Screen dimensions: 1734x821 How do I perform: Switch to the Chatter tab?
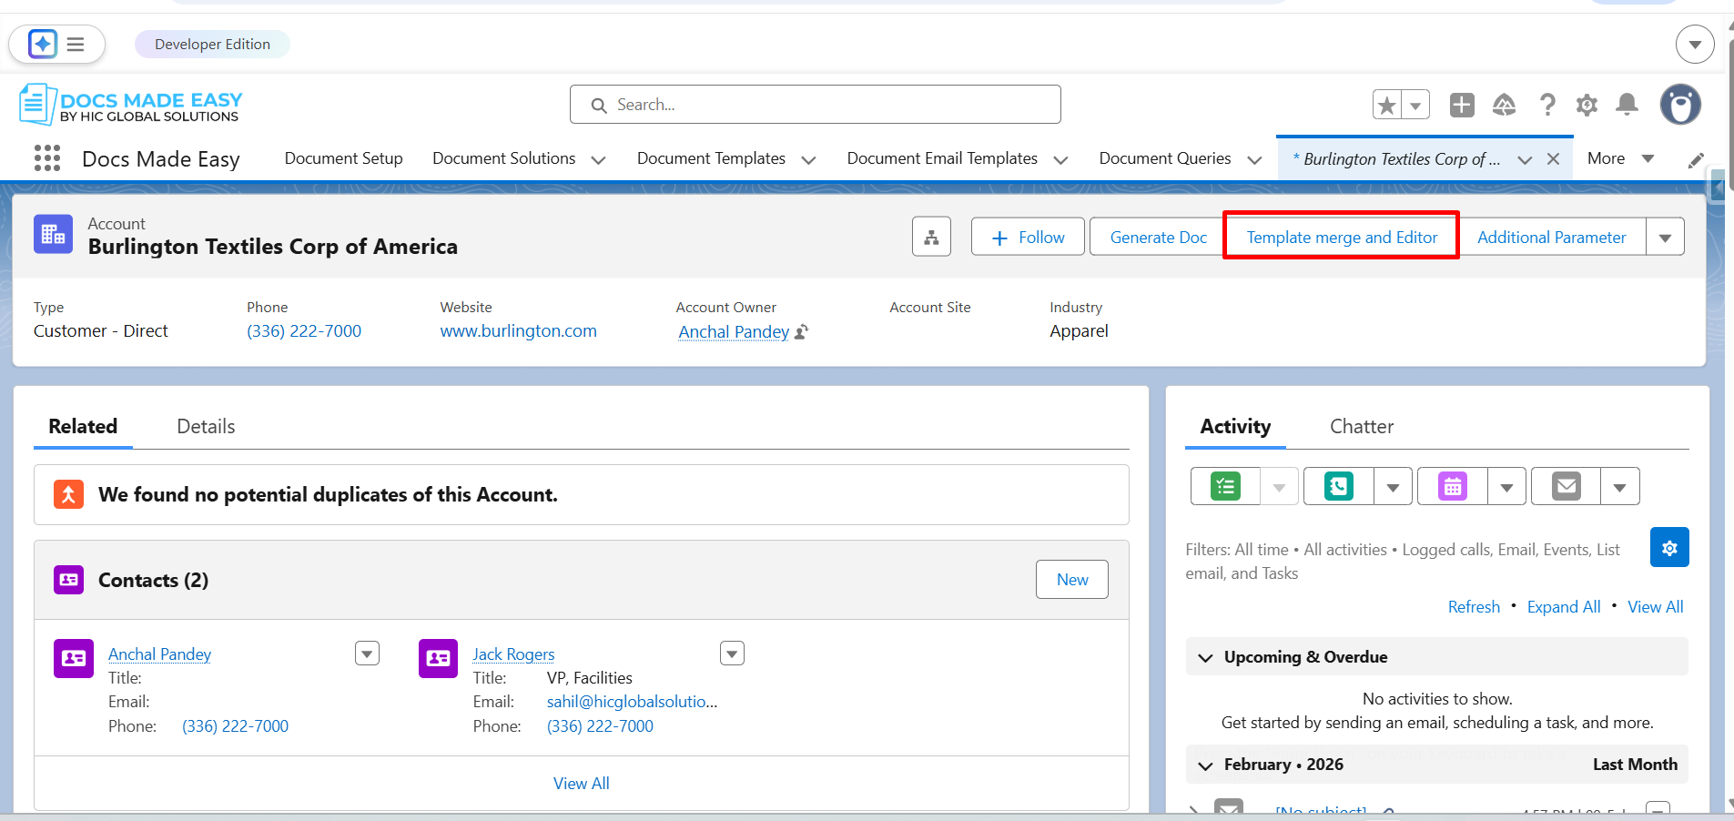tap(1361, 427)
